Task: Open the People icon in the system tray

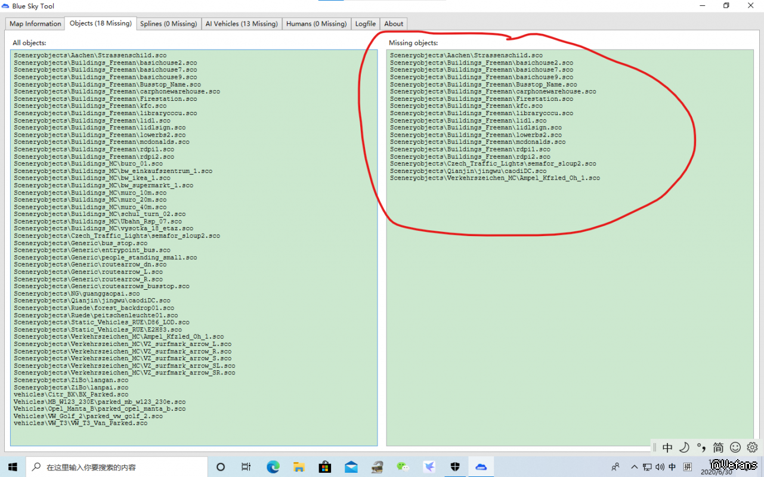Action: 615,467
